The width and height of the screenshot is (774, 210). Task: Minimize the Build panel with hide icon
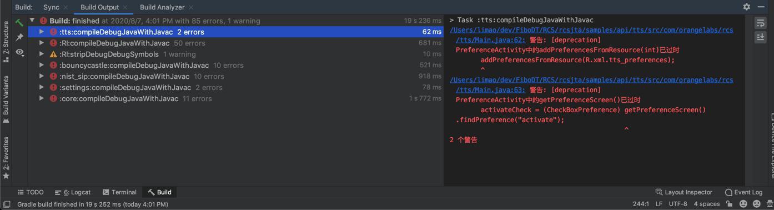point(761,7)
